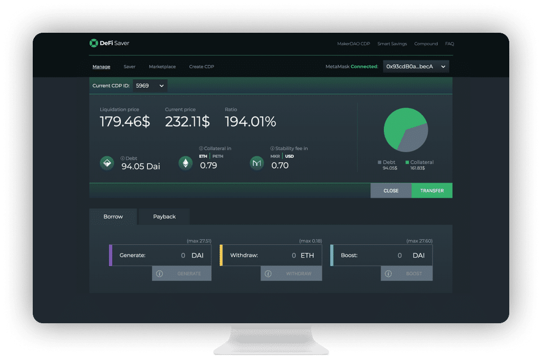The height and width of the screenshot is (356, 542).
Task: Open MakerDAO CDP link in header
Action: [x=353, y=44]
